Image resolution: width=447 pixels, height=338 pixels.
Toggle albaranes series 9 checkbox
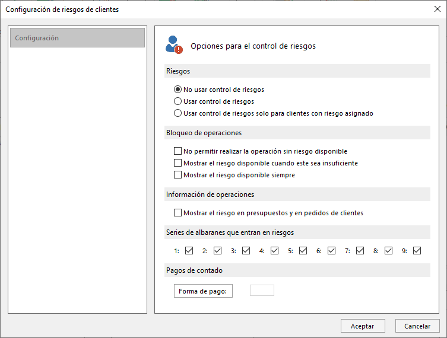[x=417, y=251]
